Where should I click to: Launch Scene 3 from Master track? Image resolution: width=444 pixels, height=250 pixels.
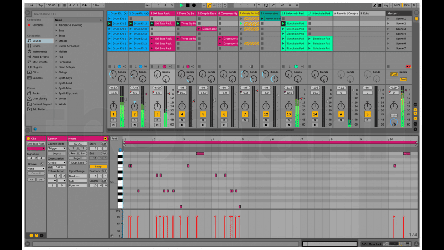tap(401, 29)
